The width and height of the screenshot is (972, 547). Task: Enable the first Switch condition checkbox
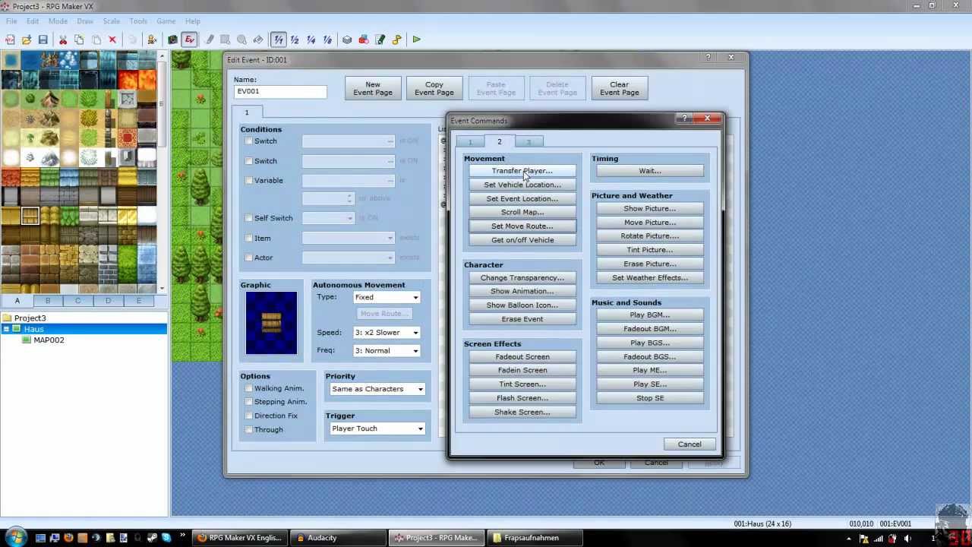248,141
